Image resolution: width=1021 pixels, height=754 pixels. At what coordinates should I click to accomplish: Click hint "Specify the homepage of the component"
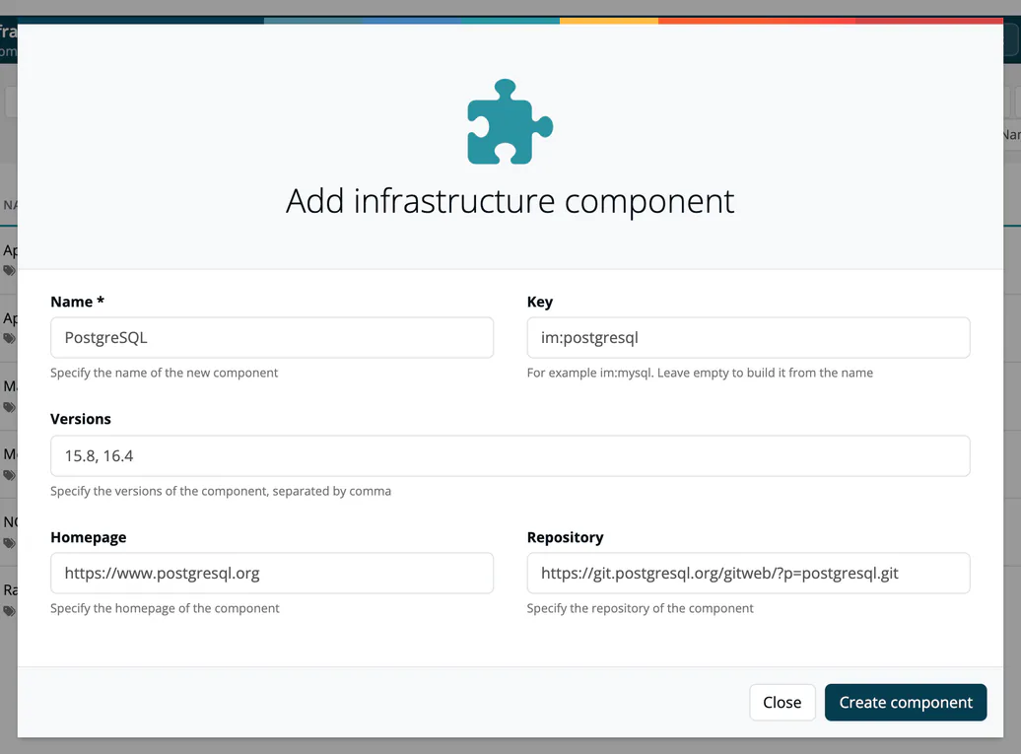pos(165,608)
